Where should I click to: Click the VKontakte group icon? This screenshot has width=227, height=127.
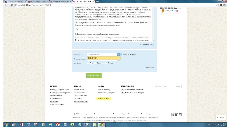pyautogui.click(x=122, y=90)
